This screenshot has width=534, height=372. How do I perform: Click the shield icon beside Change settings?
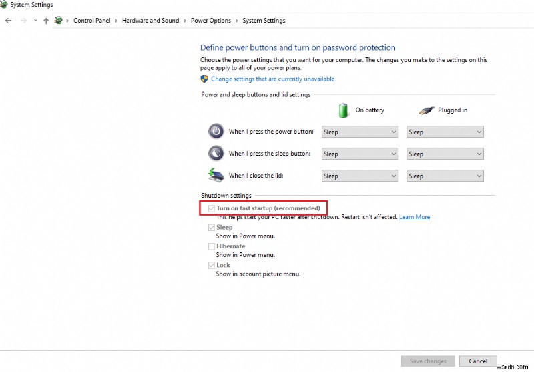pyautogui.click(x=205, y=79)
